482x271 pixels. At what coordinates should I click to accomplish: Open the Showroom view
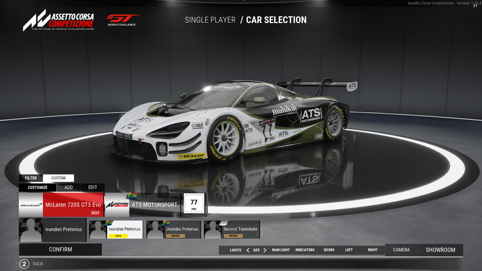point(440,250)
